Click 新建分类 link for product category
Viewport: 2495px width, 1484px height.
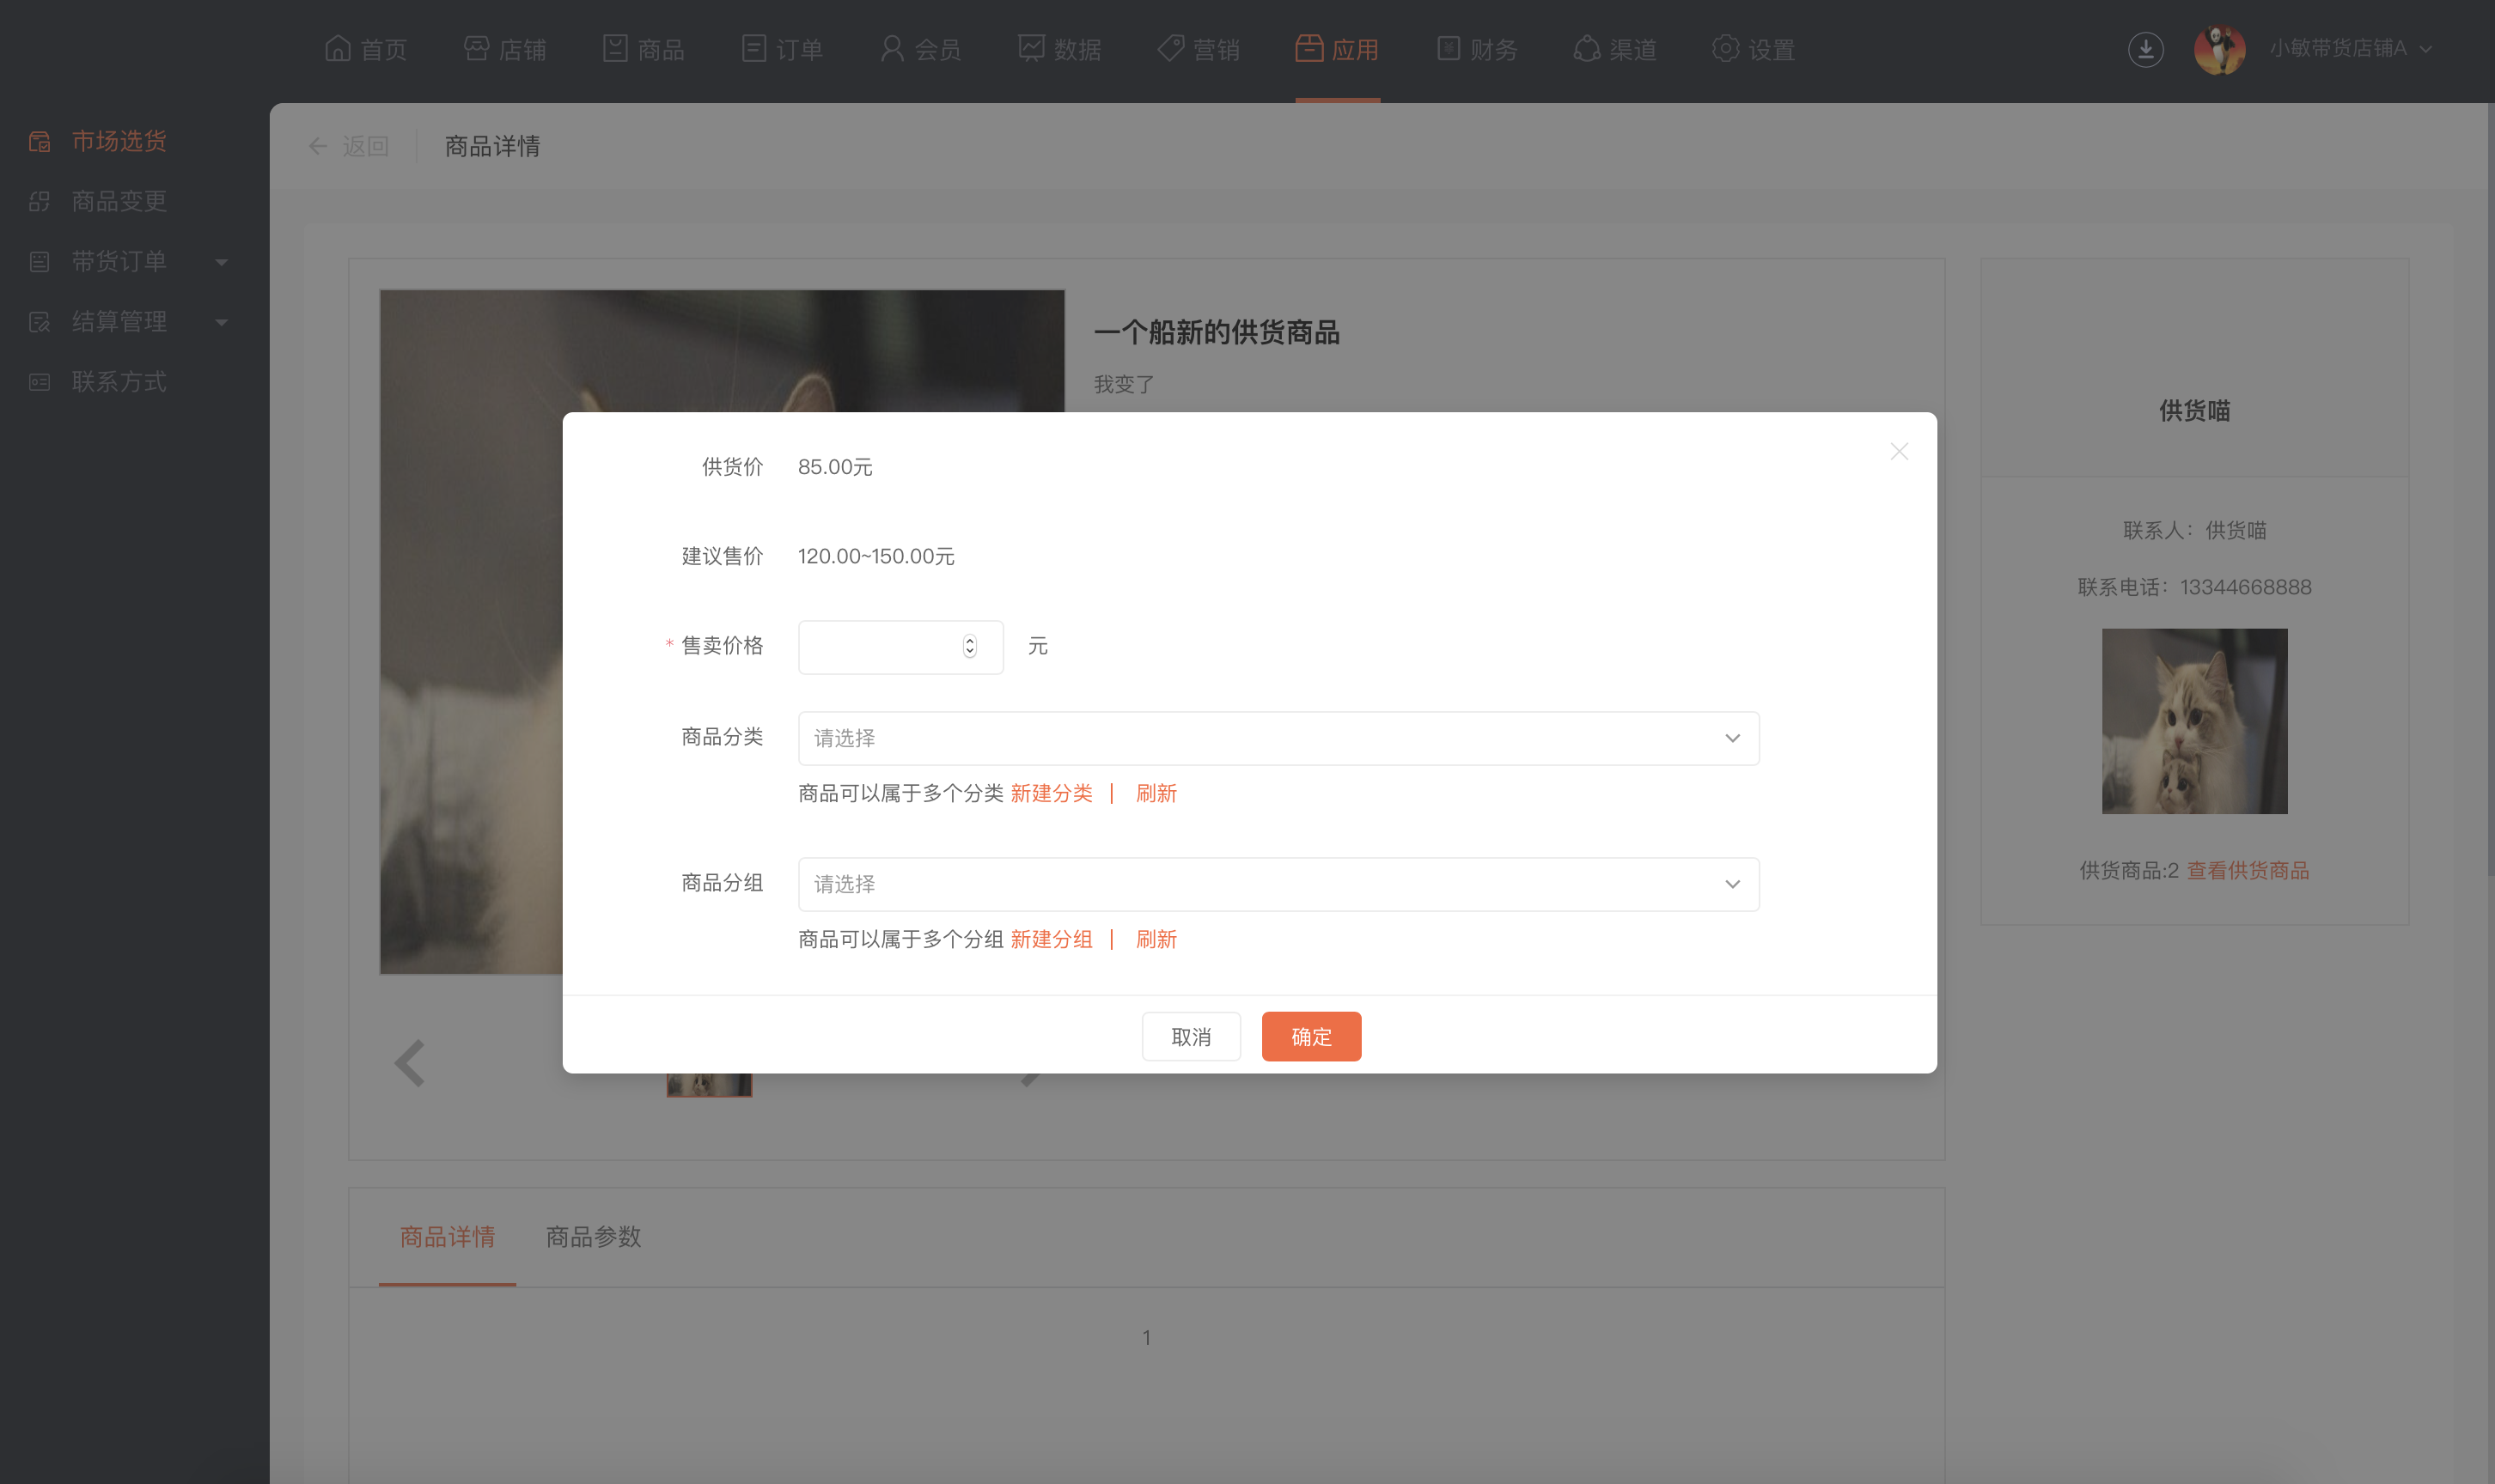pyautogui.click(x=1052, y=794)
